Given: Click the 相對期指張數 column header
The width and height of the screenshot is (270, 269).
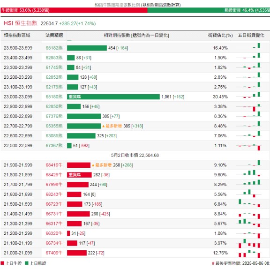Looking at the screenshot, I should point(136,35).
